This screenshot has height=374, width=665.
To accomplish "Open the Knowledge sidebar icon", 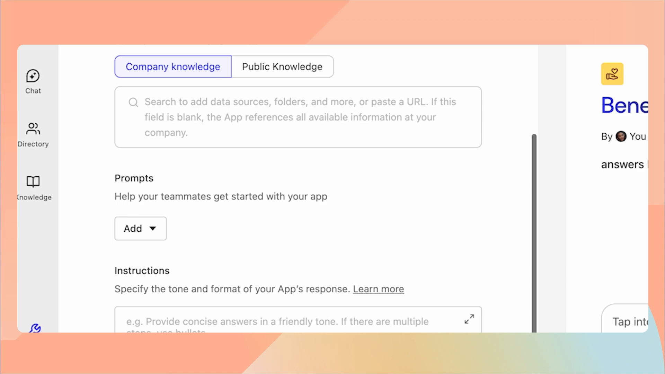I will (x=33, y=187).
